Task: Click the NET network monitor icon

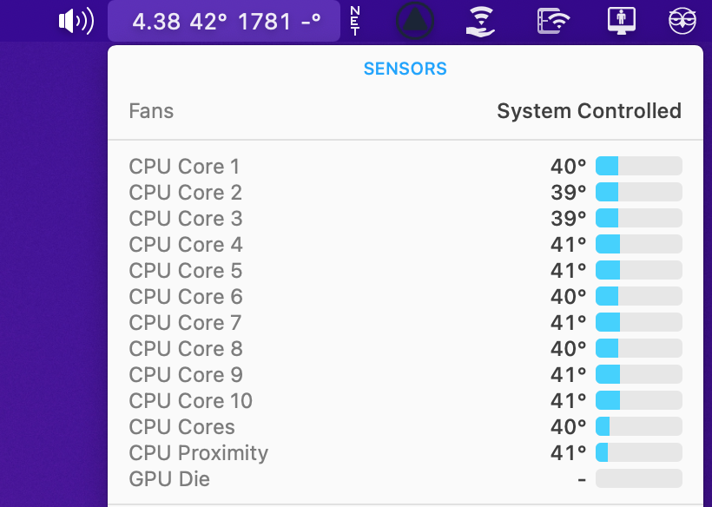Action: point(355,21)
